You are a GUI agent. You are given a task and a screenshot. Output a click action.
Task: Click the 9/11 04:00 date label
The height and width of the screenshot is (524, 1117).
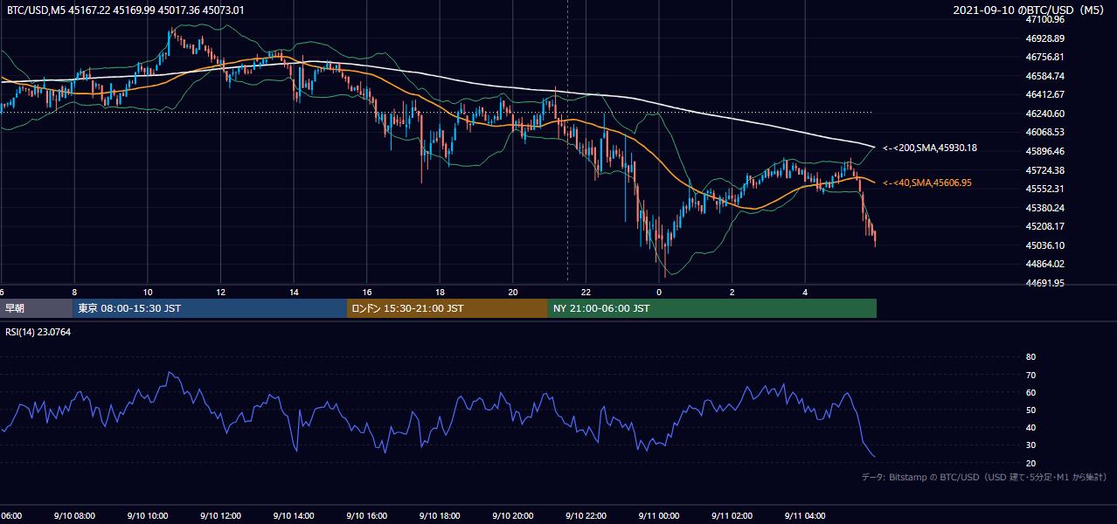(804, 516)
